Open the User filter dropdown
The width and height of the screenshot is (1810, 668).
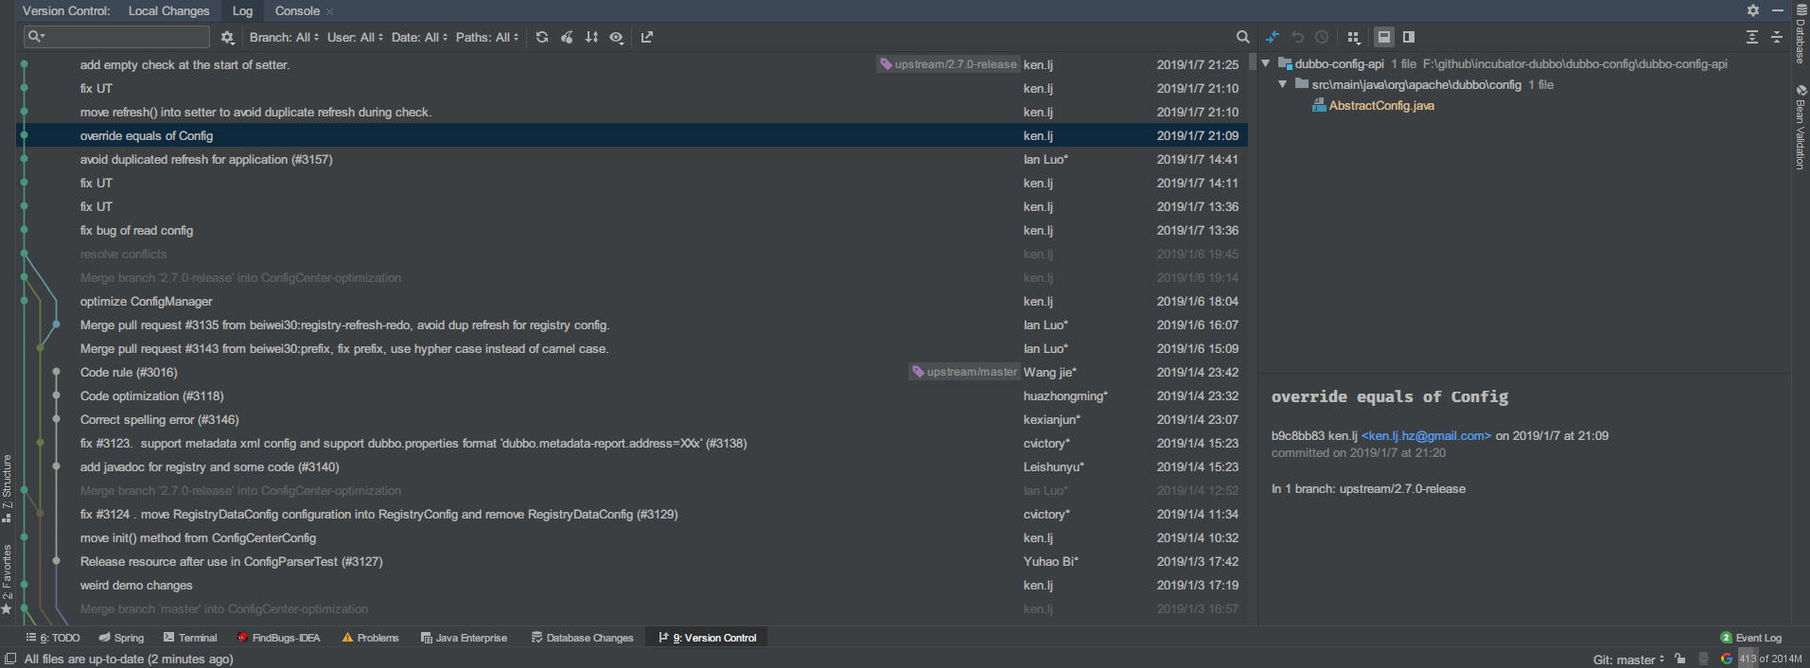pyautogui.click(x=356, y=37)
